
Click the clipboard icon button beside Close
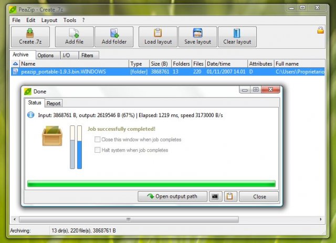coord(230,196)
